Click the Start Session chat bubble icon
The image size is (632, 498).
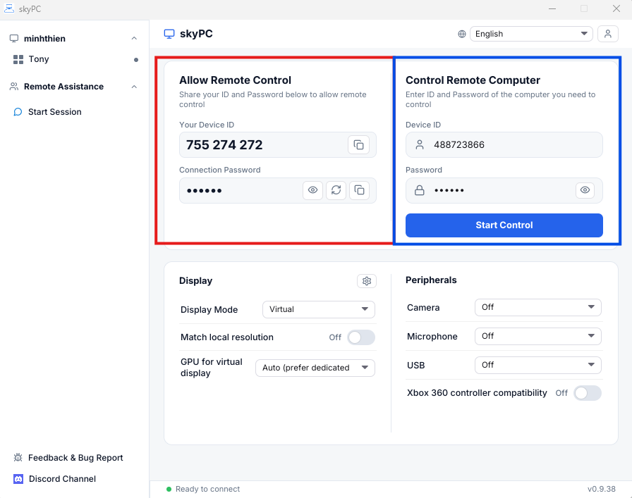pos(18,112)
